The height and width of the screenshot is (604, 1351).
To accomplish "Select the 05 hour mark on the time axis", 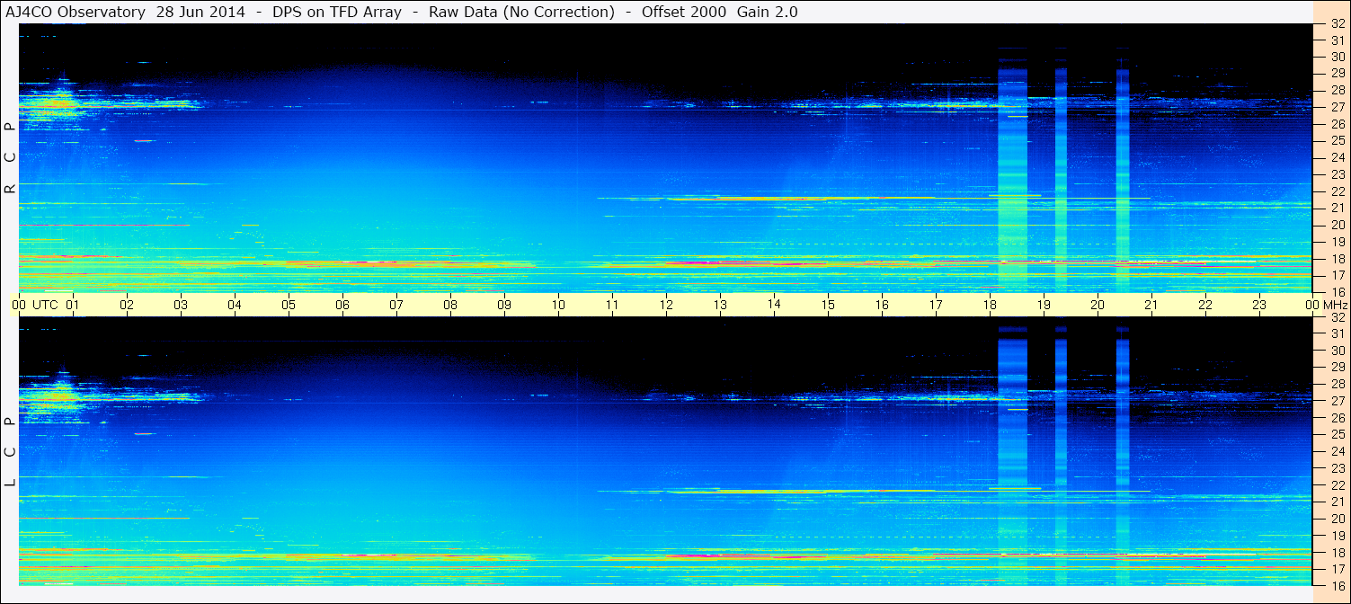I will tap(289, 305).
